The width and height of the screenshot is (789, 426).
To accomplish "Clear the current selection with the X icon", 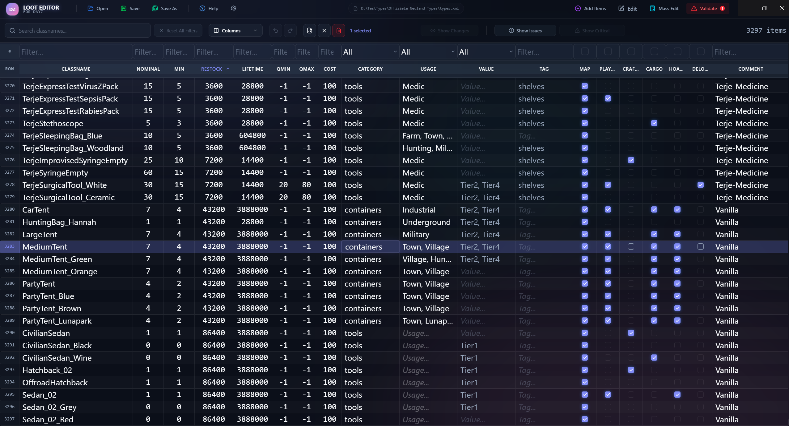I will point(324,30).
